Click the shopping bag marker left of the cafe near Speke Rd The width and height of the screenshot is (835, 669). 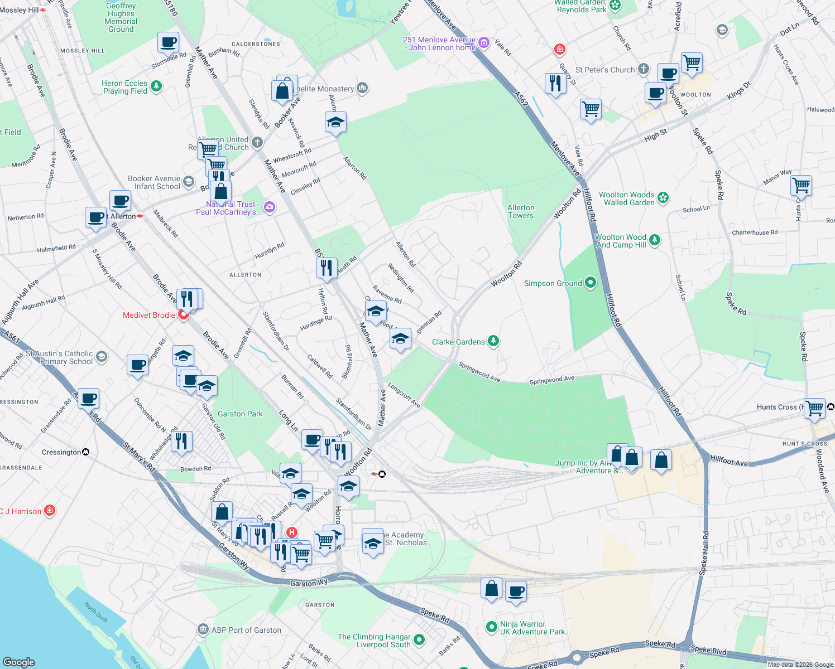click(x=492, y=589)
